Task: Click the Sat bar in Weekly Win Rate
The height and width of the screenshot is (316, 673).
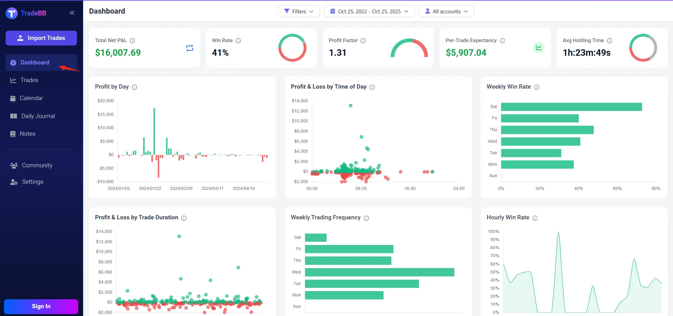Action: tap(571, 107)
